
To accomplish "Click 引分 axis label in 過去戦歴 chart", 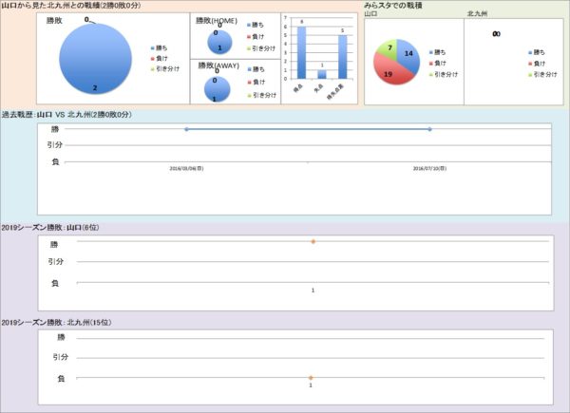I will pyautogui.click(x=54, y=145).
